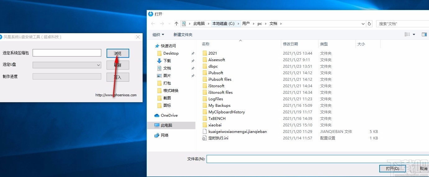The height and width of the screenshot is (177, 429).
Task: Open 图片 in the sidebar
Action: [167, 76]
